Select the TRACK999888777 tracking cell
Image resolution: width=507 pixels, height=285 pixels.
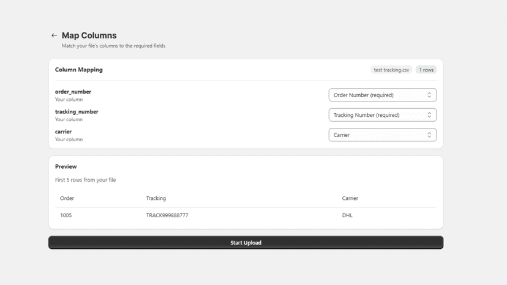coord(167,215)
